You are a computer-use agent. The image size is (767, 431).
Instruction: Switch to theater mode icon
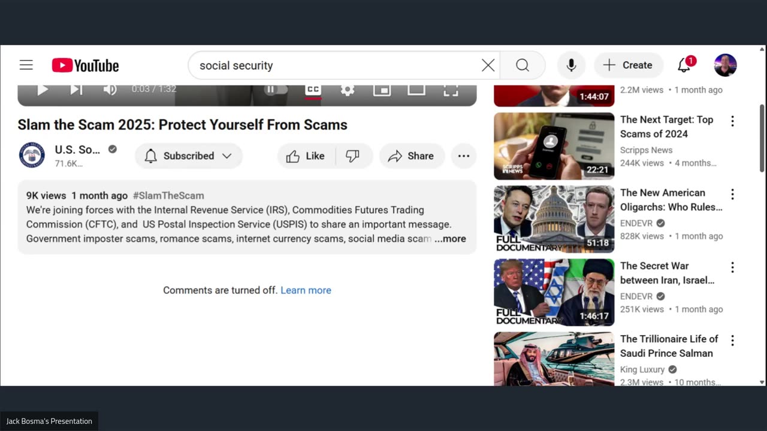[x=416, y=90]
